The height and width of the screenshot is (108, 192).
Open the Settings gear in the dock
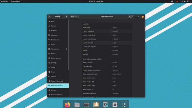click(115, 105)
